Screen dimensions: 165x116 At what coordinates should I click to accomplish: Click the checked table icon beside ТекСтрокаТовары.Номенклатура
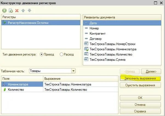point(86,49)
